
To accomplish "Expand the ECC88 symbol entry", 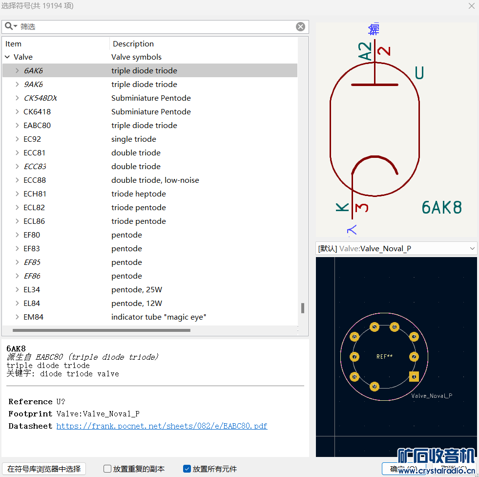I will click(17, 180).
